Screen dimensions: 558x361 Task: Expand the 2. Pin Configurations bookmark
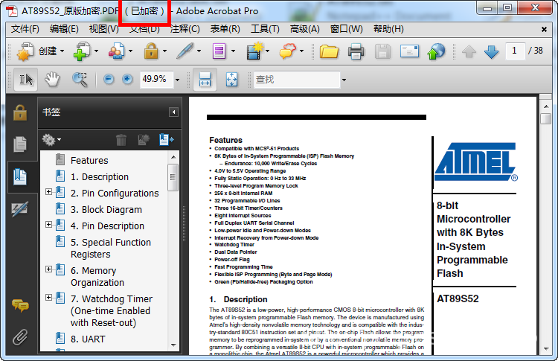[x=49, y=193]
